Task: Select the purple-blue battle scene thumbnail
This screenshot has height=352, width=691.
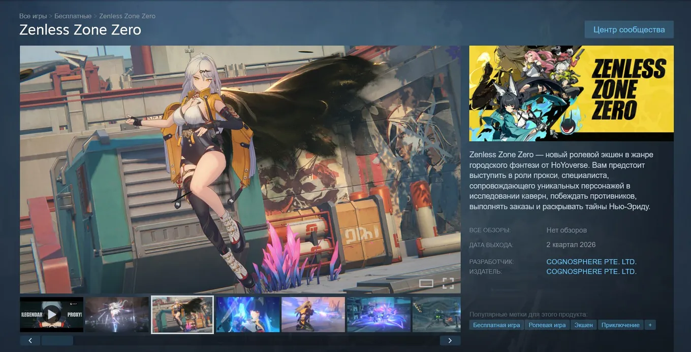Action: click(379, 314)
